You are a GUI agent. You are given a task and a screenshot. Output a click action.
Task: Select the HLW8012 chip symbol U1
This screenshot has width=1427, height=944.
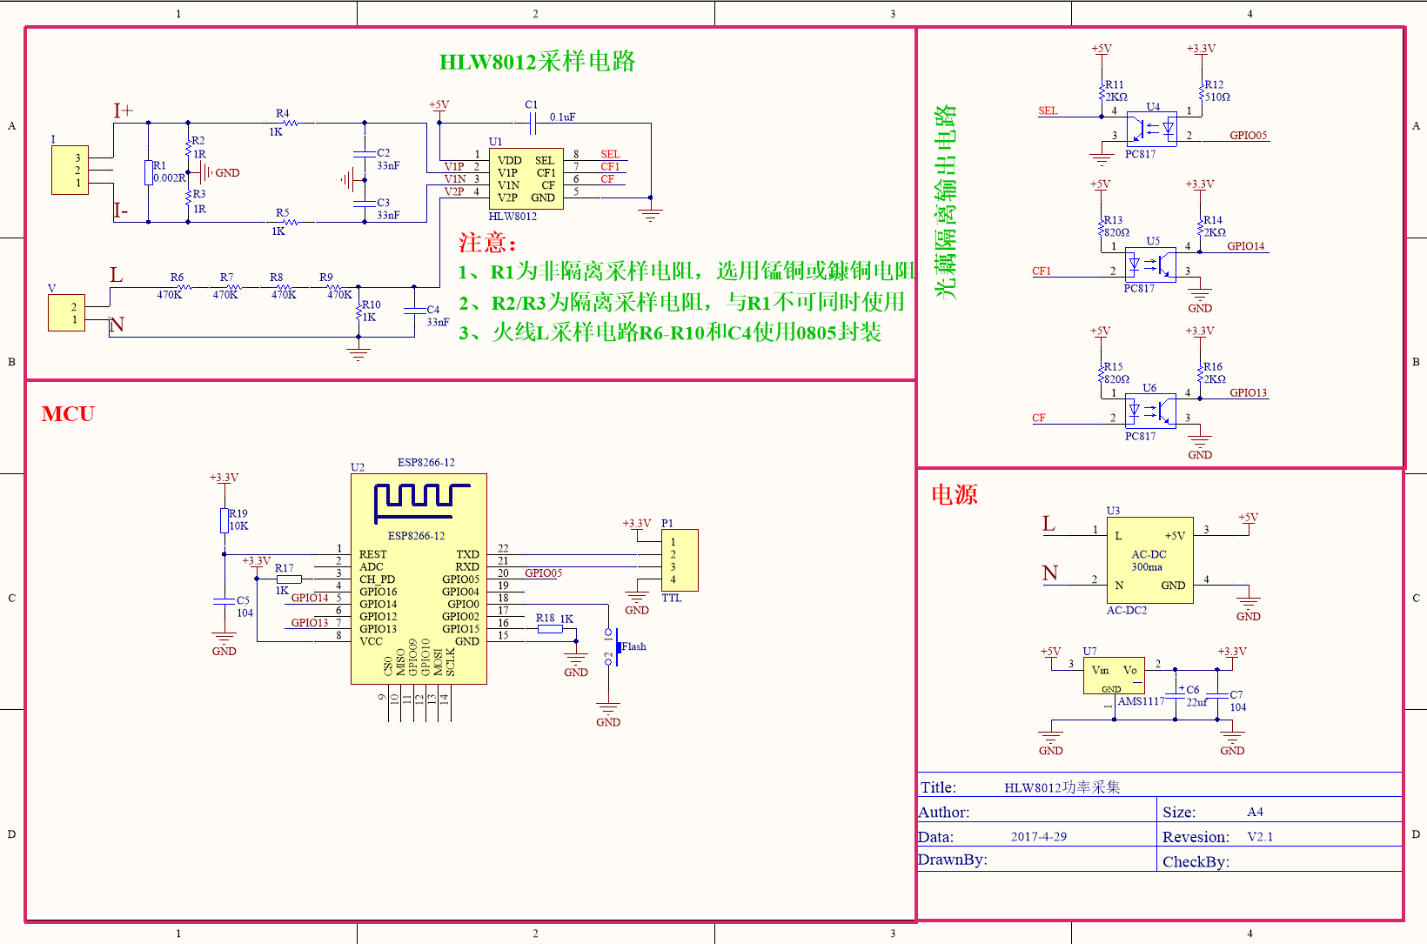526,179
